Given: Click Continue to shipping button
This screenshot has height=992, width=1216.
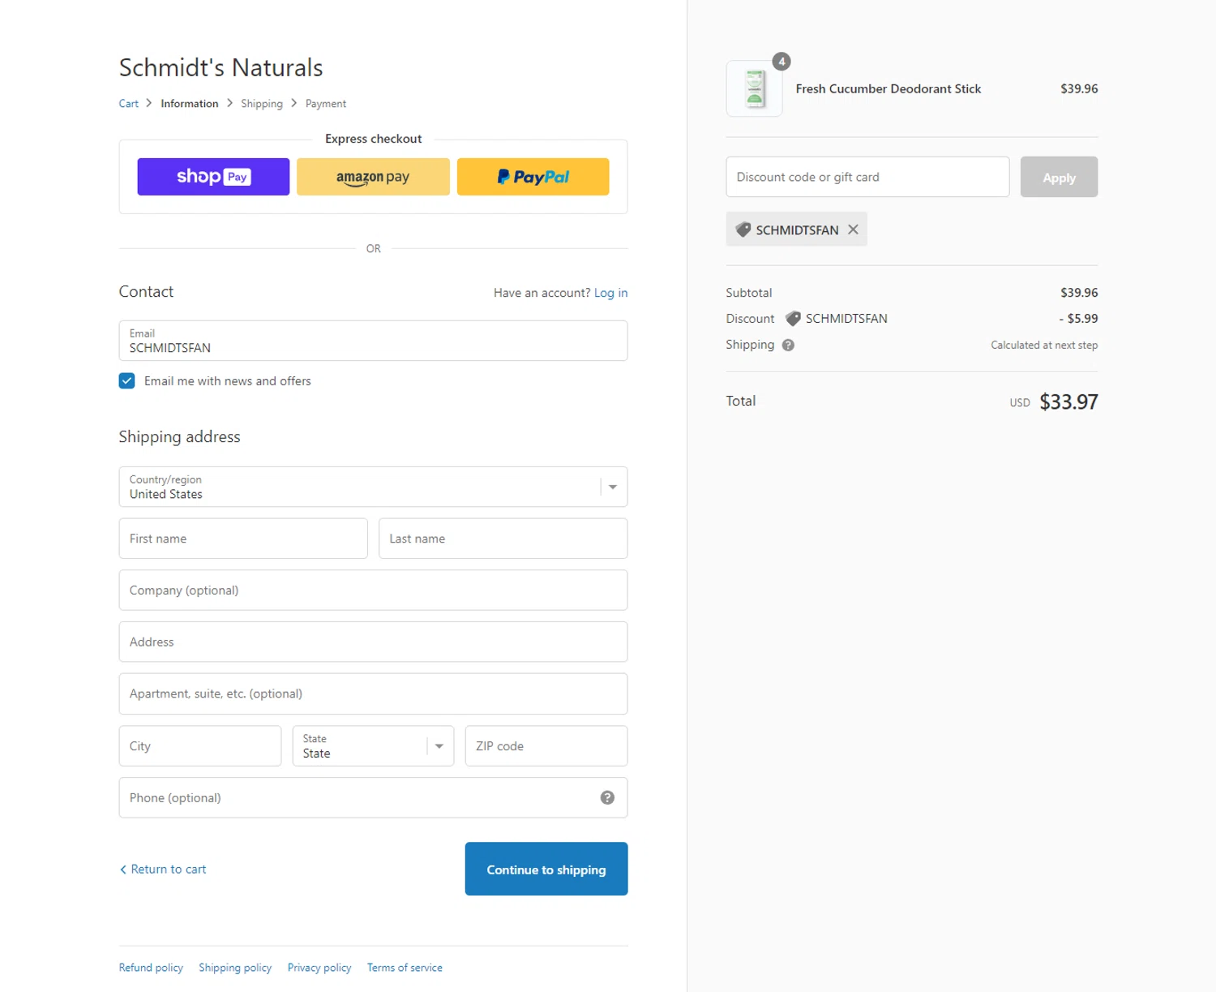Looking at the screenshot, I should (x=546, y=869).
